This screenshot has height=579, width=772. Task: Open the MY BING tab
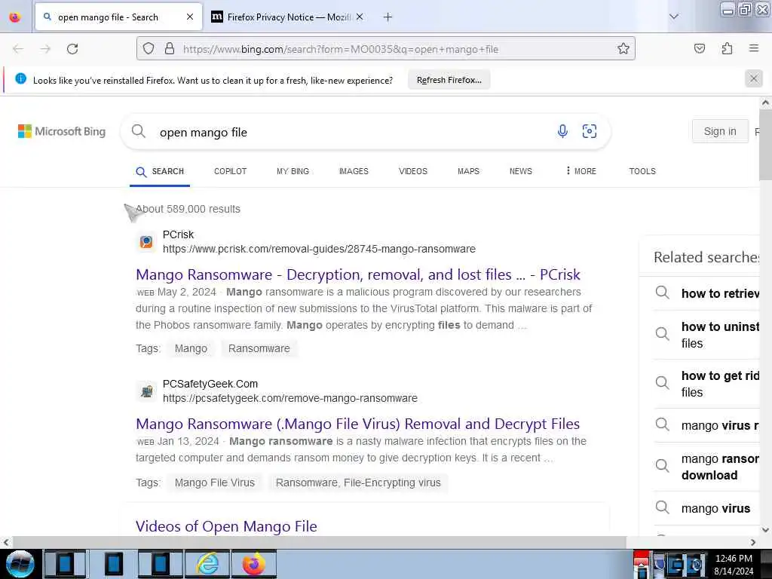click(x=293, y=171)
